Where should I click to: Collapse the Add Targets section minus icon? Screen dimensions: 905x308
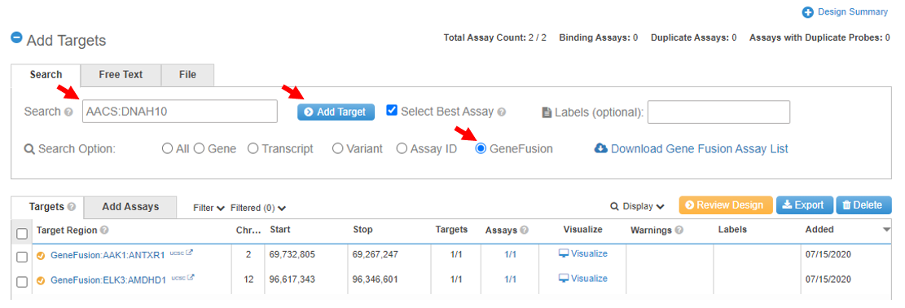pyautogui.click(x=17, y=38)
